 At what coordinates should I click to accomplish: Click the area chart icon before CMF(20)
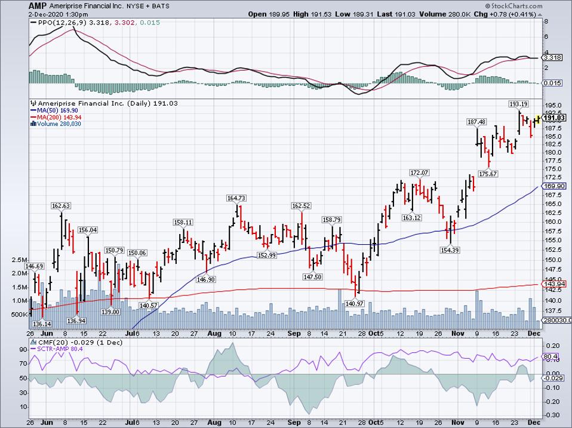click(x=33, y=342)
